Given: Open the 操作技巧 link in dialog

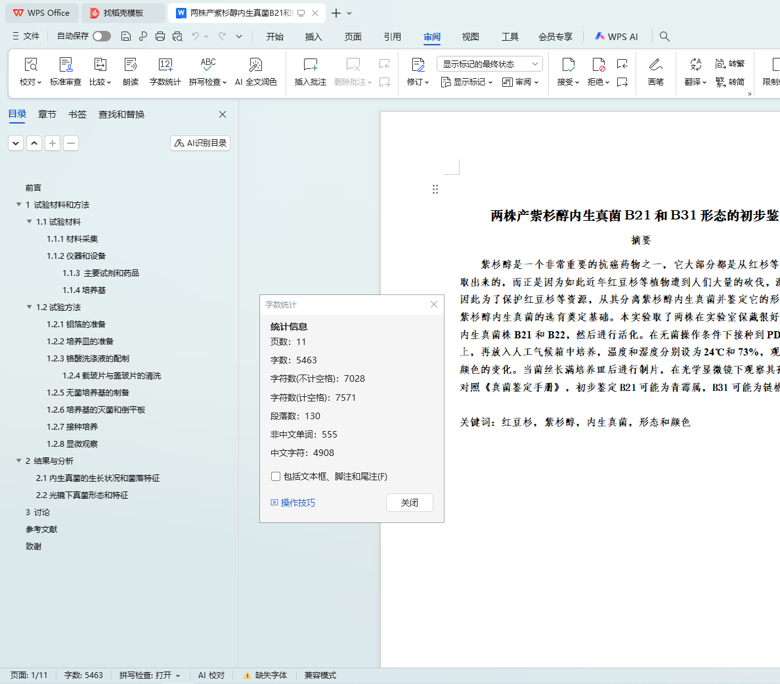Looking at the screenshot, I should 297,503.
